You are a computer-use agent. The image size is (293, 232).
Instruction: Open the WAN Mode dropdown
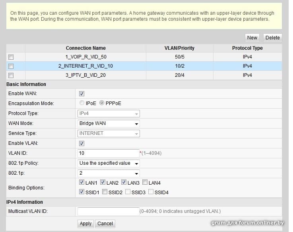pyautogui.click(x=109, y=123)
